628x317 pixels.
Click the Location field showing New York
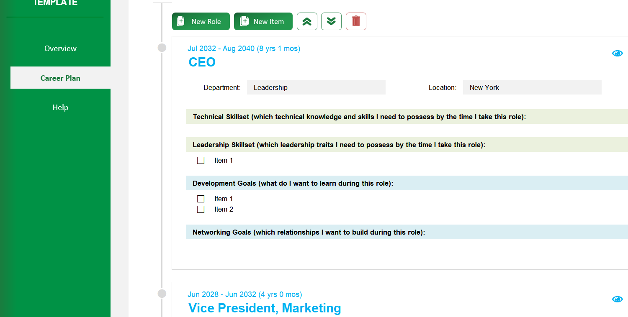point(532,87)
